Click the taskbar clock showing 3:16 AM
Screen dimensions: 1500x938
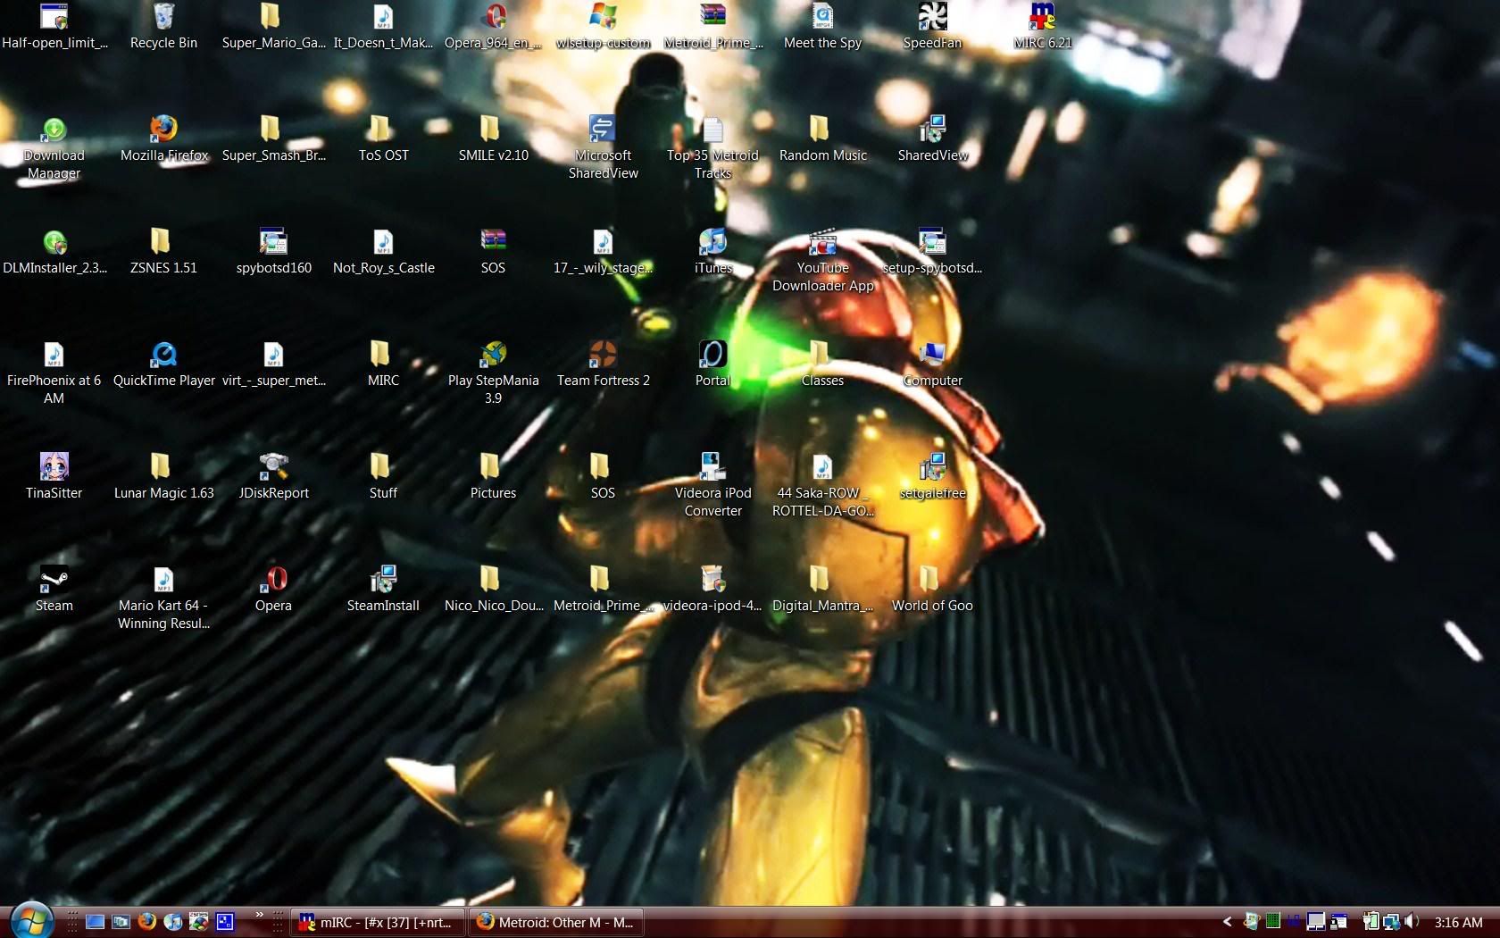tap(1458, 922)
